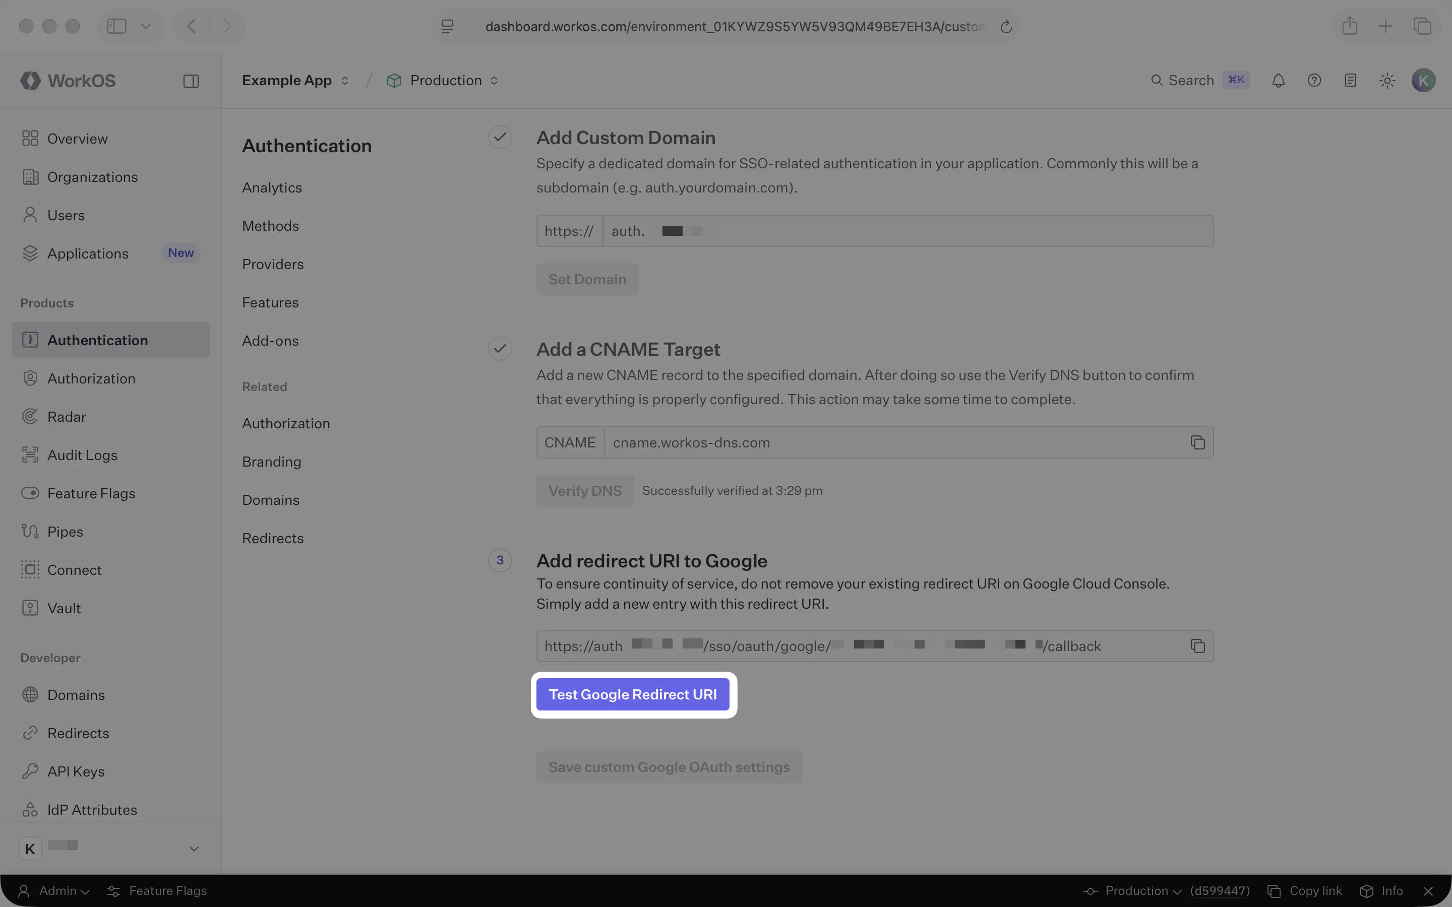Open API Keys in sidebar

pyautogui.click(x=111, y=771)
